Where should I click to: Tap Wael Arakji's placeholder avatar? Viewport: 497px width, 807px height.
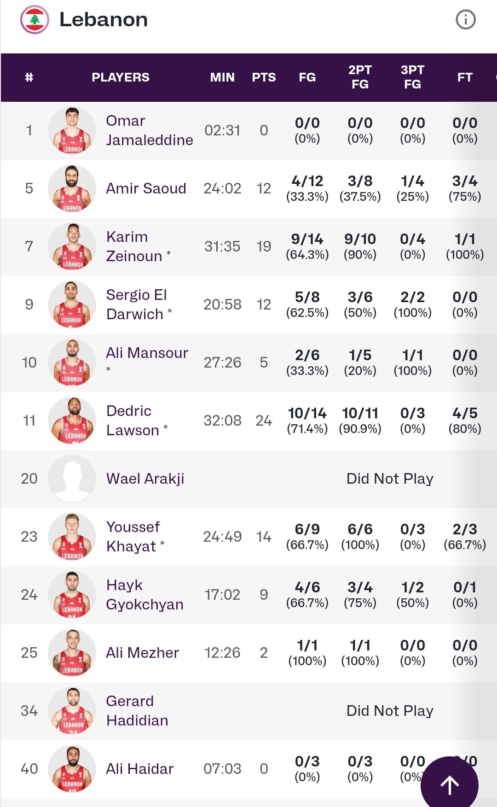pos(72,479)
